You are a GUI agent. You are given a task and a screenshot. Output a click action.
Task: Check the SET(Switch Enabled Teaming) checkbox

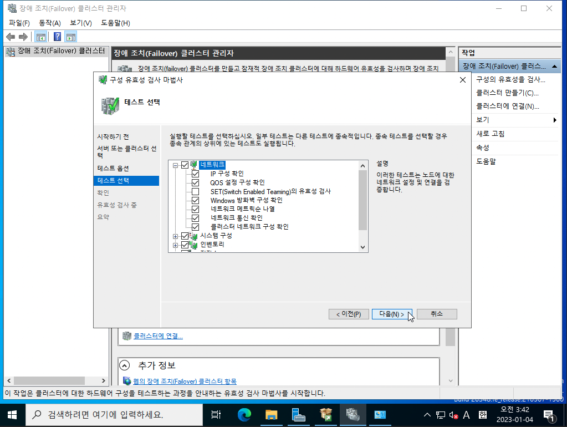pos(195,191)
